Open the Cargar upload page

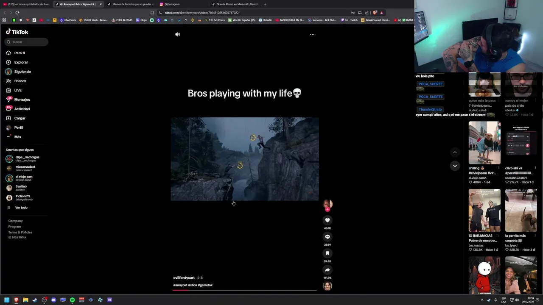[20, 118]
